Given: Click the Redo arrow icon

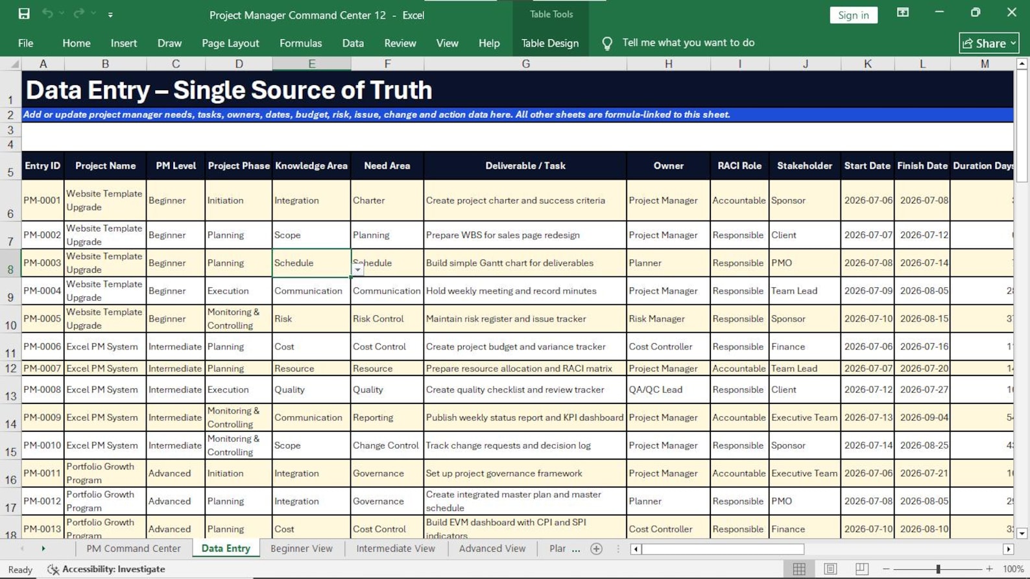Looking at the screenshot, I should coord(78,14).
